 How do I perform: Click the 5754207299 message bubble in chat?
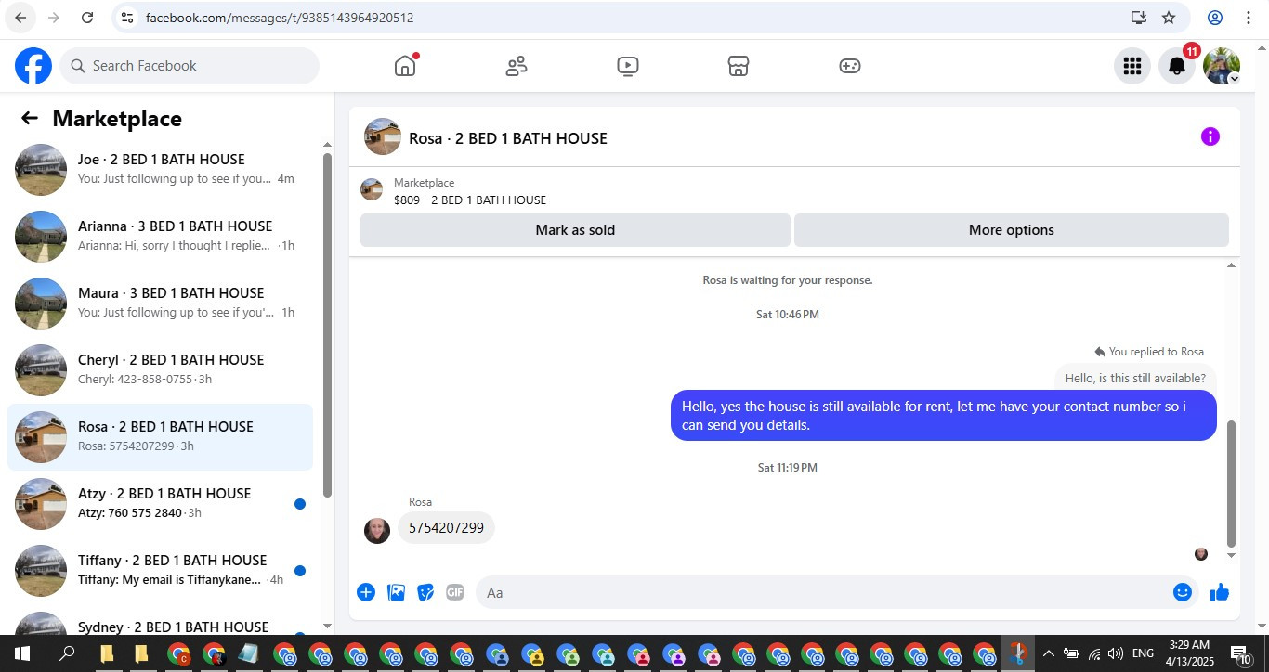(x=446, y=528)
